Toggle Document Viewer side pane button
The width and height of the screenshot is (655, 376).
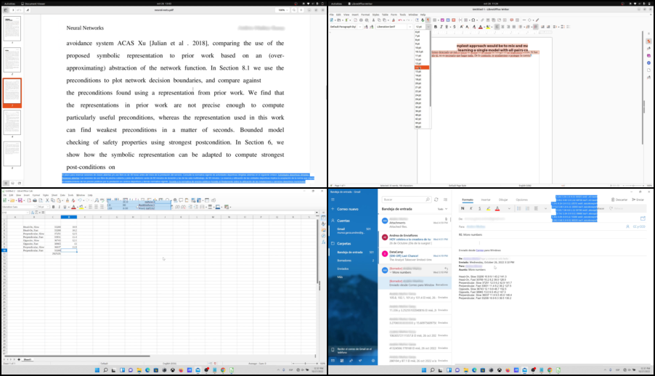pyautogui.click(x=5, y=10)
